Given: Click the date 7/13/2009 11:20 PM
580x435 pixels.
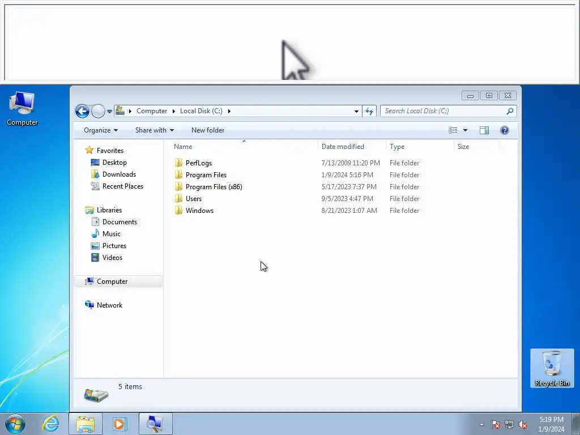Looking at the screenshot, I should pos(350,163).
